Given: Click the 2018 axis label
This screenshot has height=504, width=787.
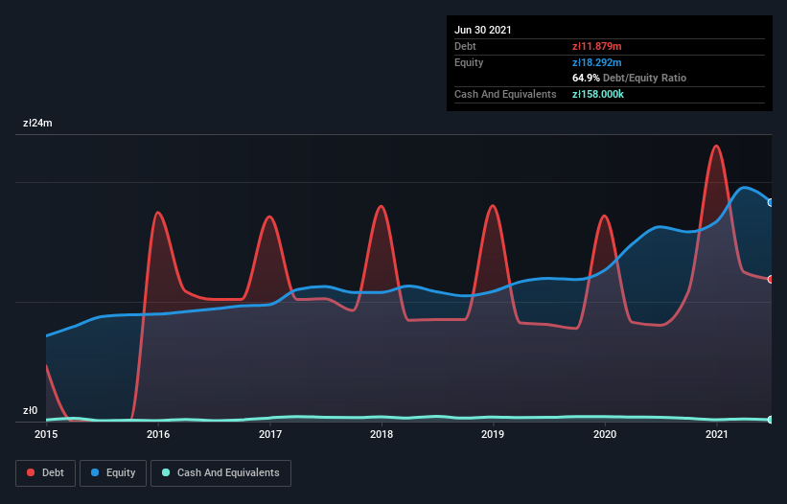Looking at the screenshot, I should (x=382, y=435).
